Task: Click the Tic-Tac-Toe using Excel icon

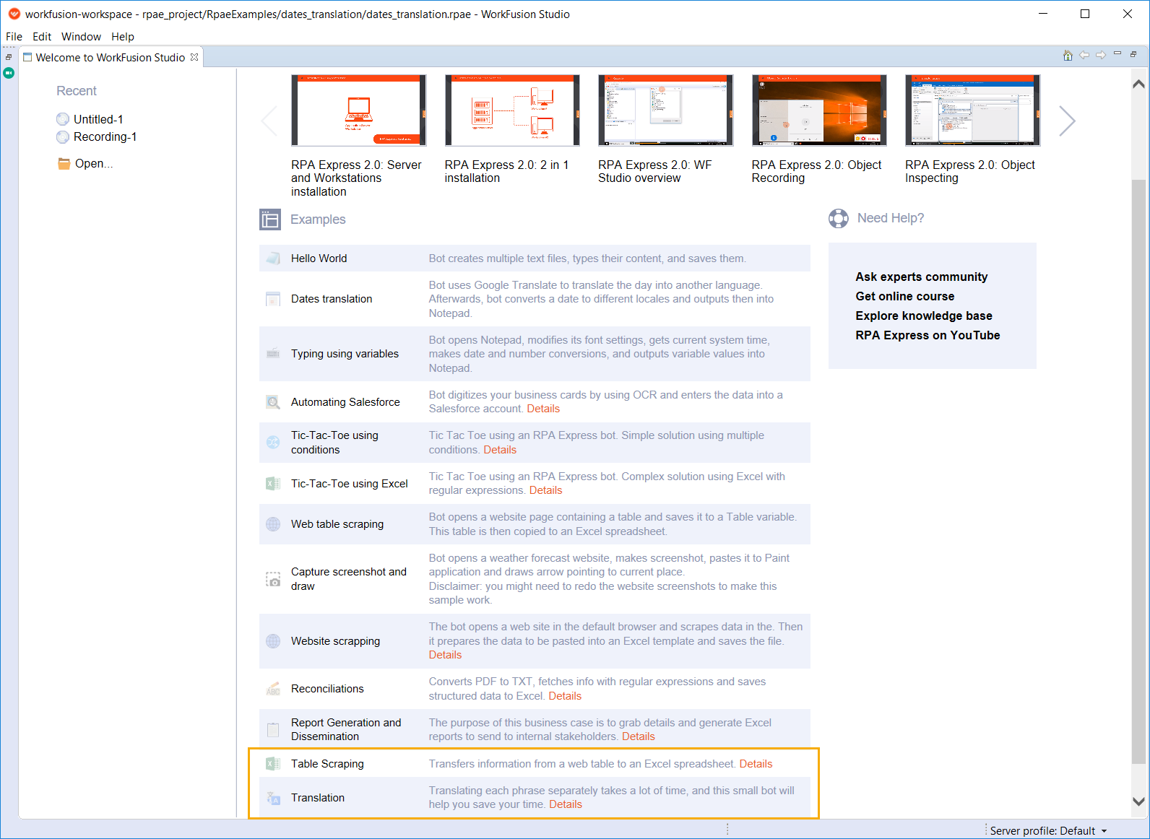Action: pyautogui.click(x=273, y=484)
